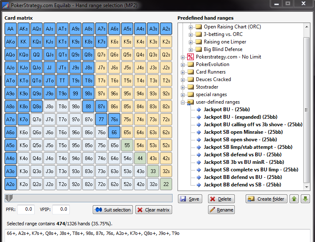The height and width of the screenshot is (242, 315).
Task: Expand the Card Runners node
Action: click(183, 72)
